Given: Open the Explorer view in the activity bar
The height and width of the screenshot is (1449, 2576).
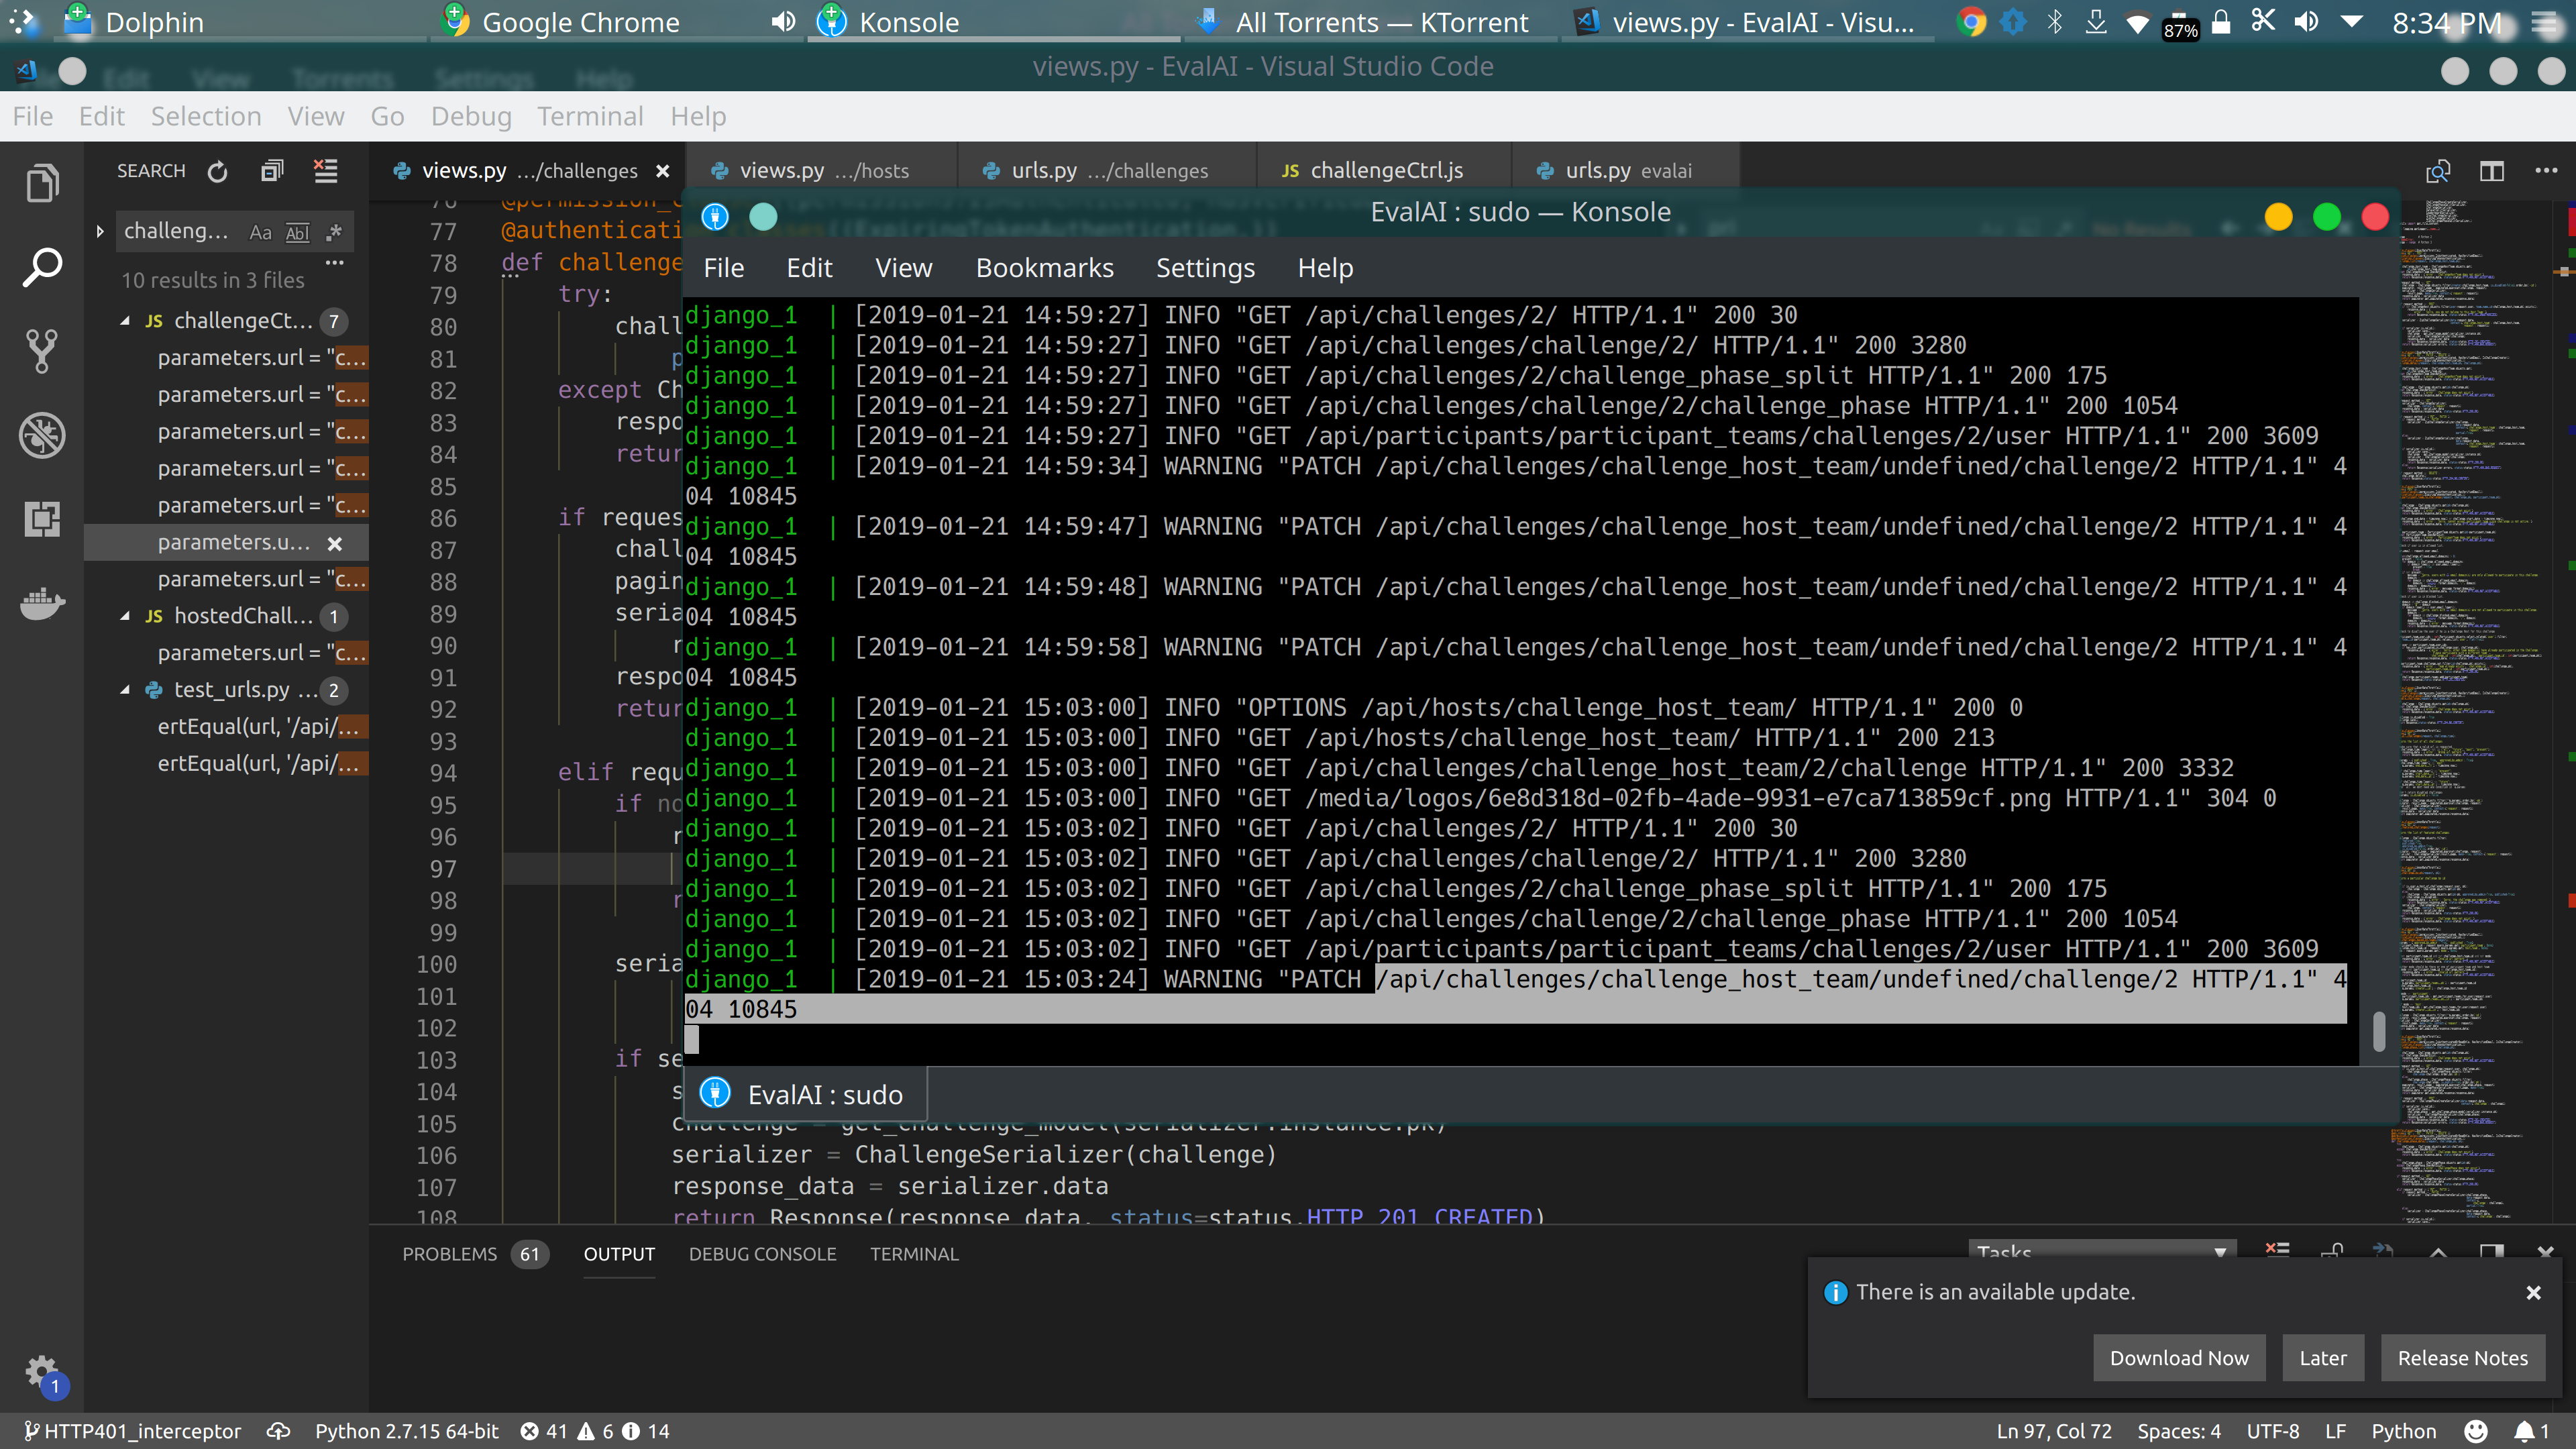Looking at the screenshot, I should pyautogui.click(x=42, y=184).
